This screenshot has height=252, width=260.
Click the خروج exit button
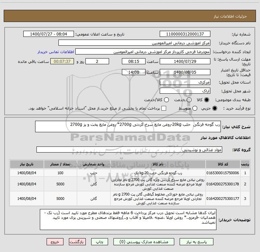tap(55, 242)
